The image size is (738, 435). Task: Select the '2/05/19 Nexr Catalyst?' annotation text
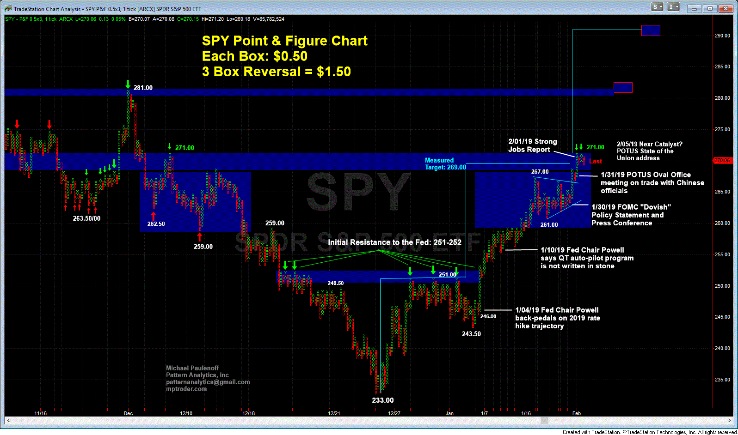649,151
